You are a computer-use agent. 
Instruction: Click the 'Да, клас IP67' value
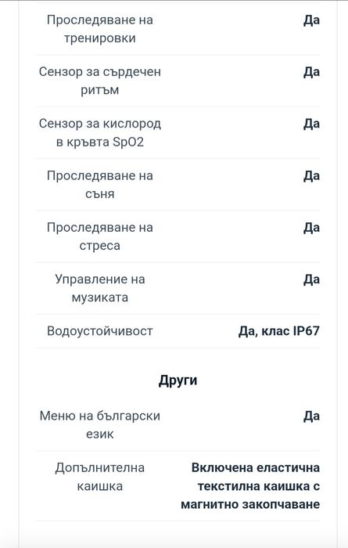click(x=279, y=330)
